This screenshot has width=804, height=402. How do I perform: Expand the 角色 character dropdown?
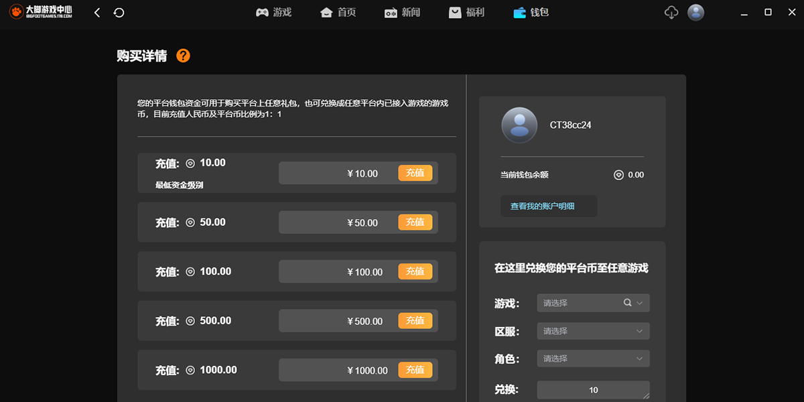(x=593, y=358)
